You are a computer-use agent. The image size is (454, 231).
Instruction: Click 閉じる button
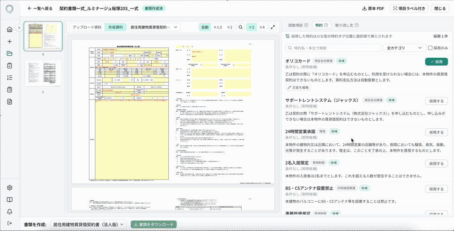(440, 9)
